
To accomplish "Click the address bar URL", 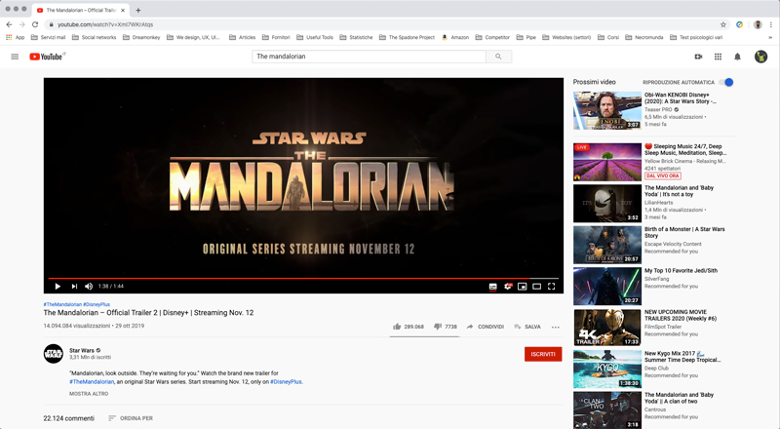I will (x=105, y=24).
